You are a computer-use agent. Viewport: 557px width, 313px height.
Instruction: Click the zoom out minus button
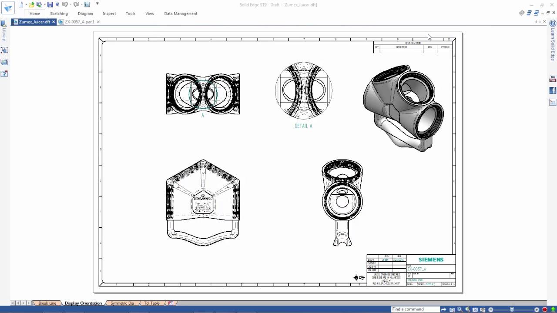[x=491, y=310]
